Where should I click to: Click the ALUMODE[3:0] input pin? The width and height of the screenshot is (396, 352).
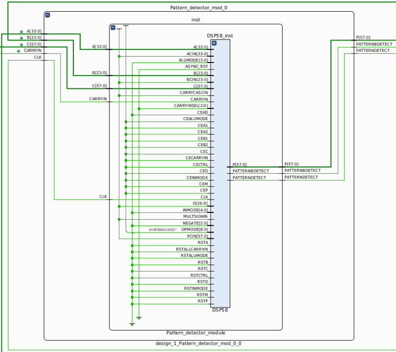[x=193, y=60]
